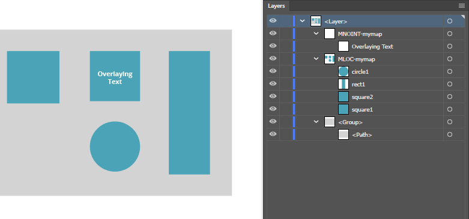Click target circle for MNOINT-mymap
Image resolution: width=469 pixels, height=219 pixels.
(450, 34)
